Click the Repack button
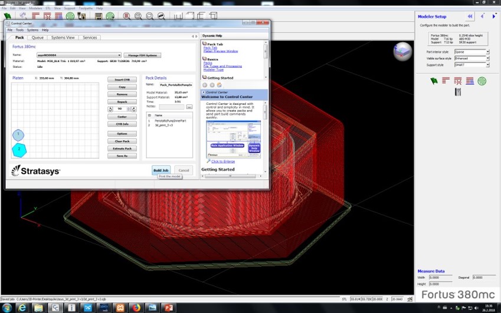501x313 pixels. (122, 102)
